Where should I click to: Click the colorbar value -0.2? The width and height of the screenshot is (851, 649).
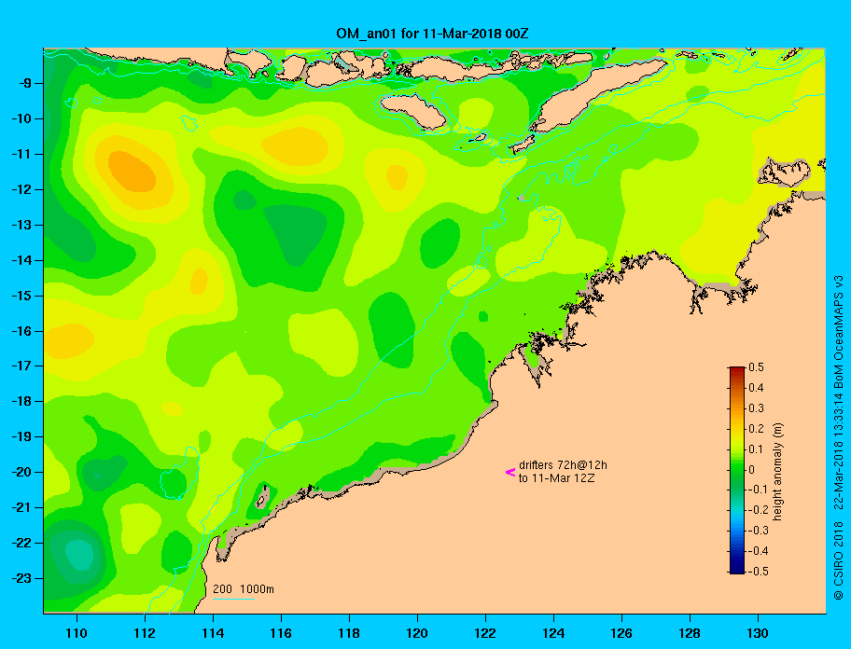tap(759, 510)
